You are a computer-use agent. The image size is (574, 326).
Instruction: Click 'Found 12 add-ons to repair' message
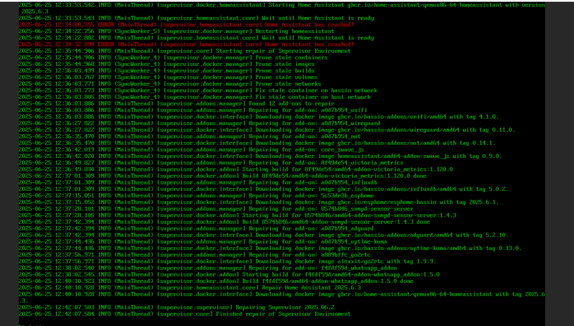click(292, 103)
